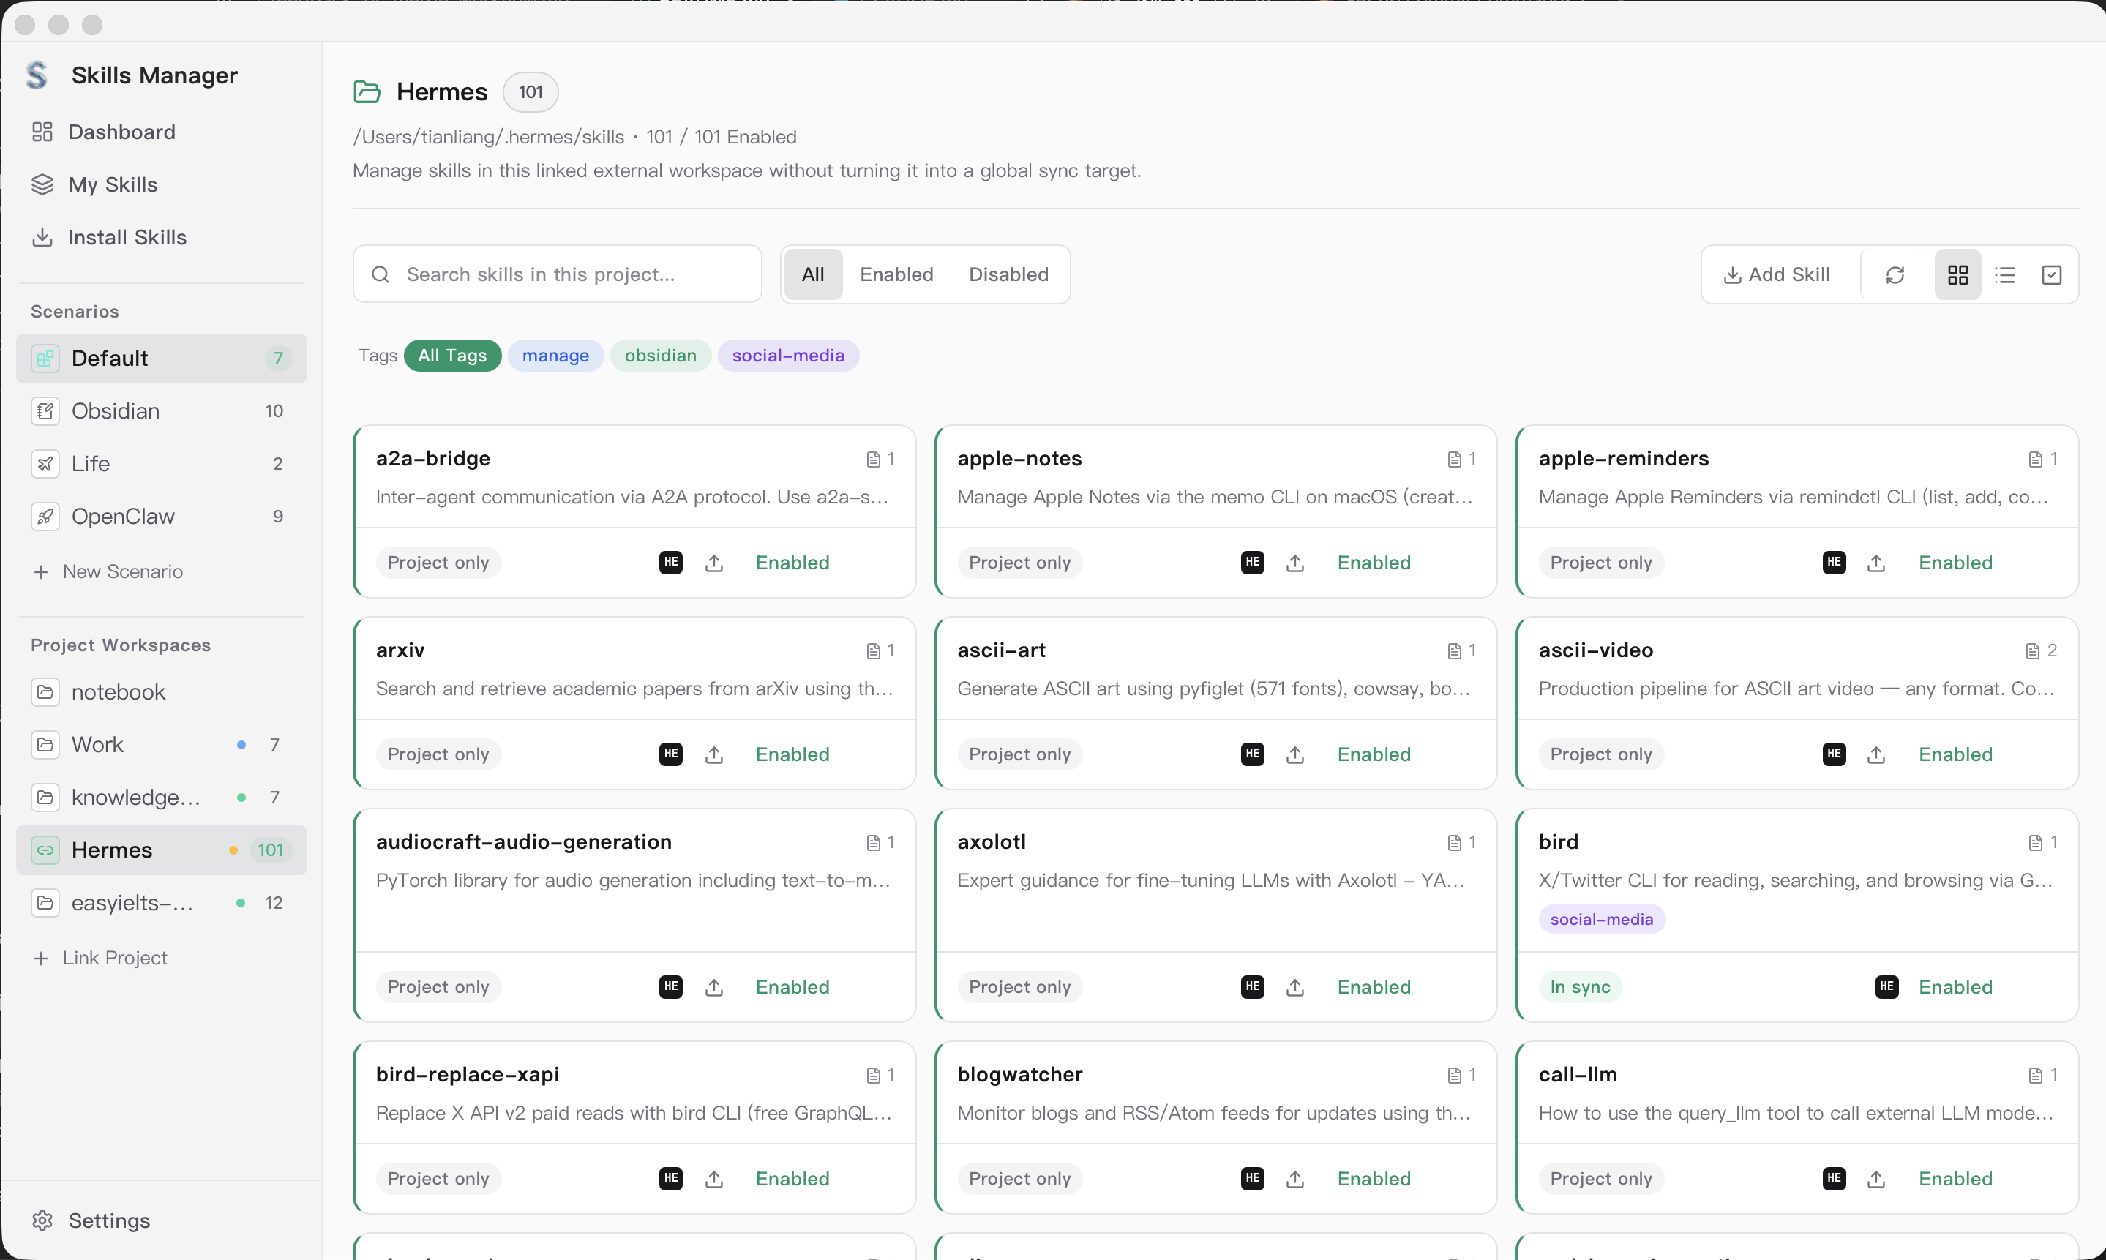Open the Obsidian scenario
This screenshot has height=1260, width=2106.
point(116,411)
